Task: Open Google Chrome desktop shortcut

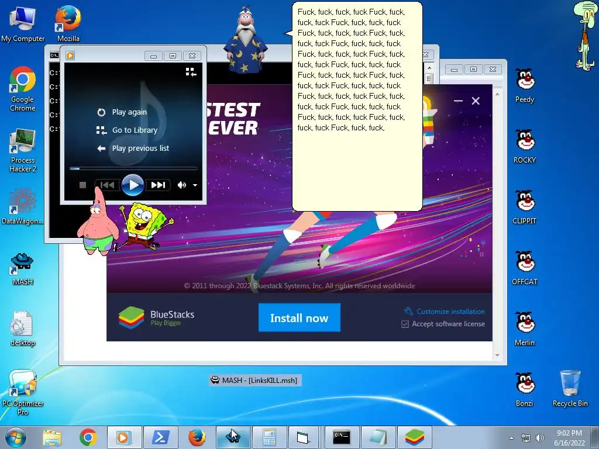Action: pos(23,89)
